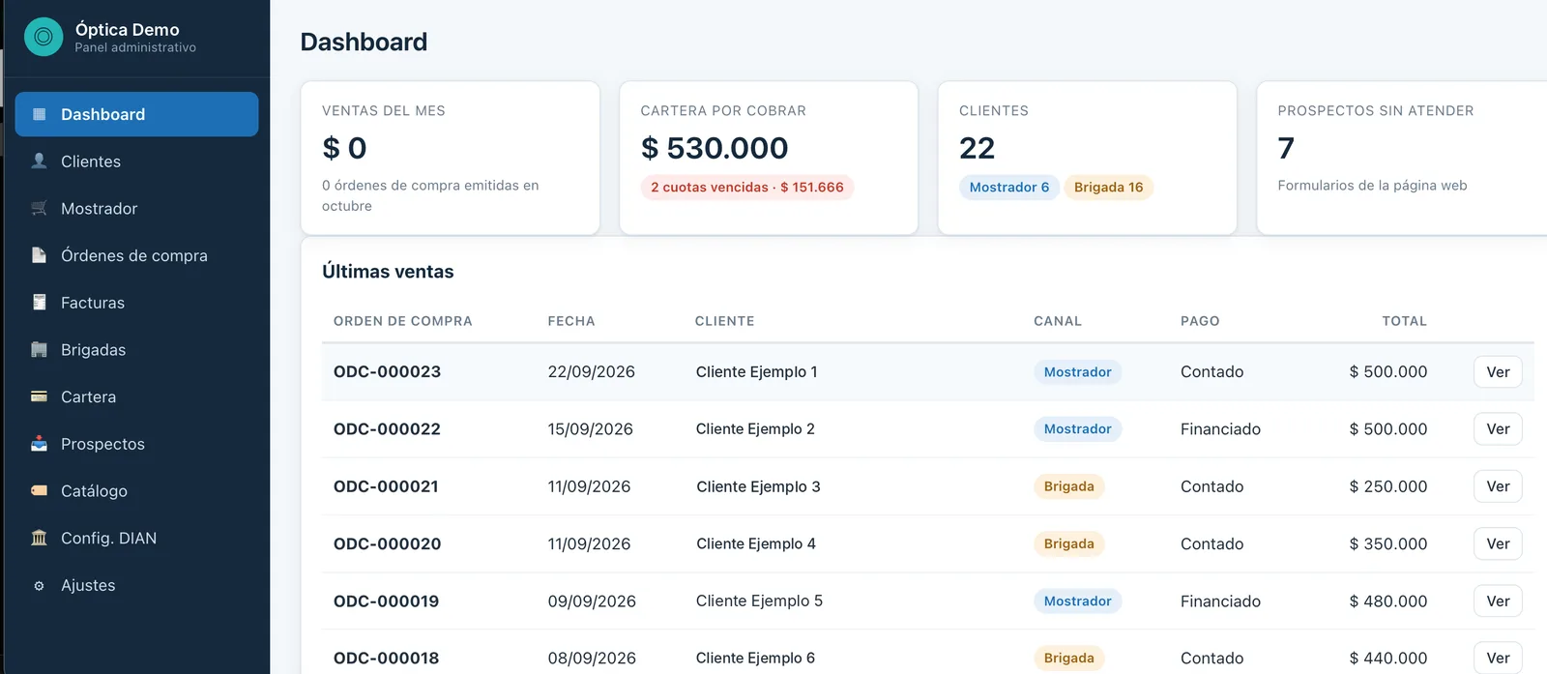Click the Canal column header
The width and height of the screenshot is (1547, 674).
tap(1058, 321)
